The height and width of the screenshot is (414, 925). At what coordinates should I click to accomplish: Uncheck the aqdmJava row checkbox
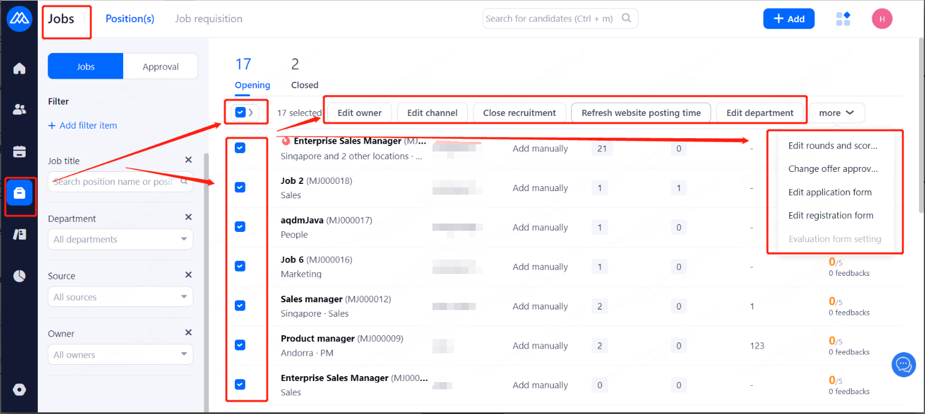pos(240,227)
